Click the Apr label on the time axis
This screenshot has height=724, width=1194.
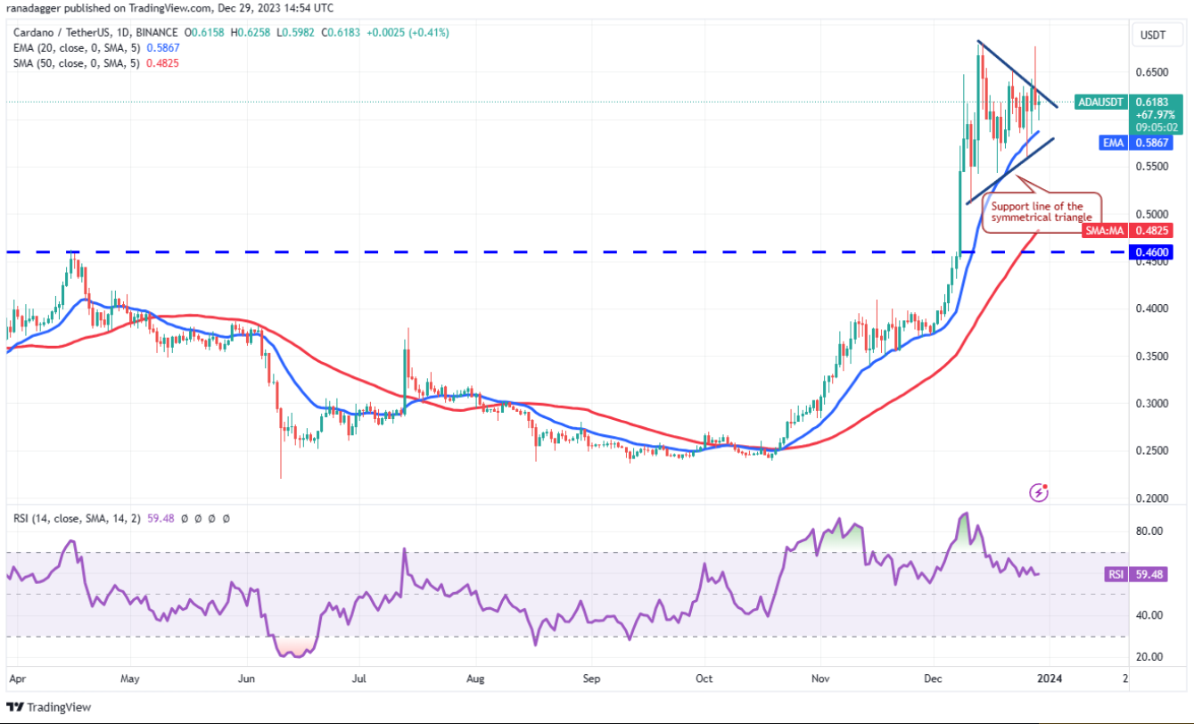[18, 678]
